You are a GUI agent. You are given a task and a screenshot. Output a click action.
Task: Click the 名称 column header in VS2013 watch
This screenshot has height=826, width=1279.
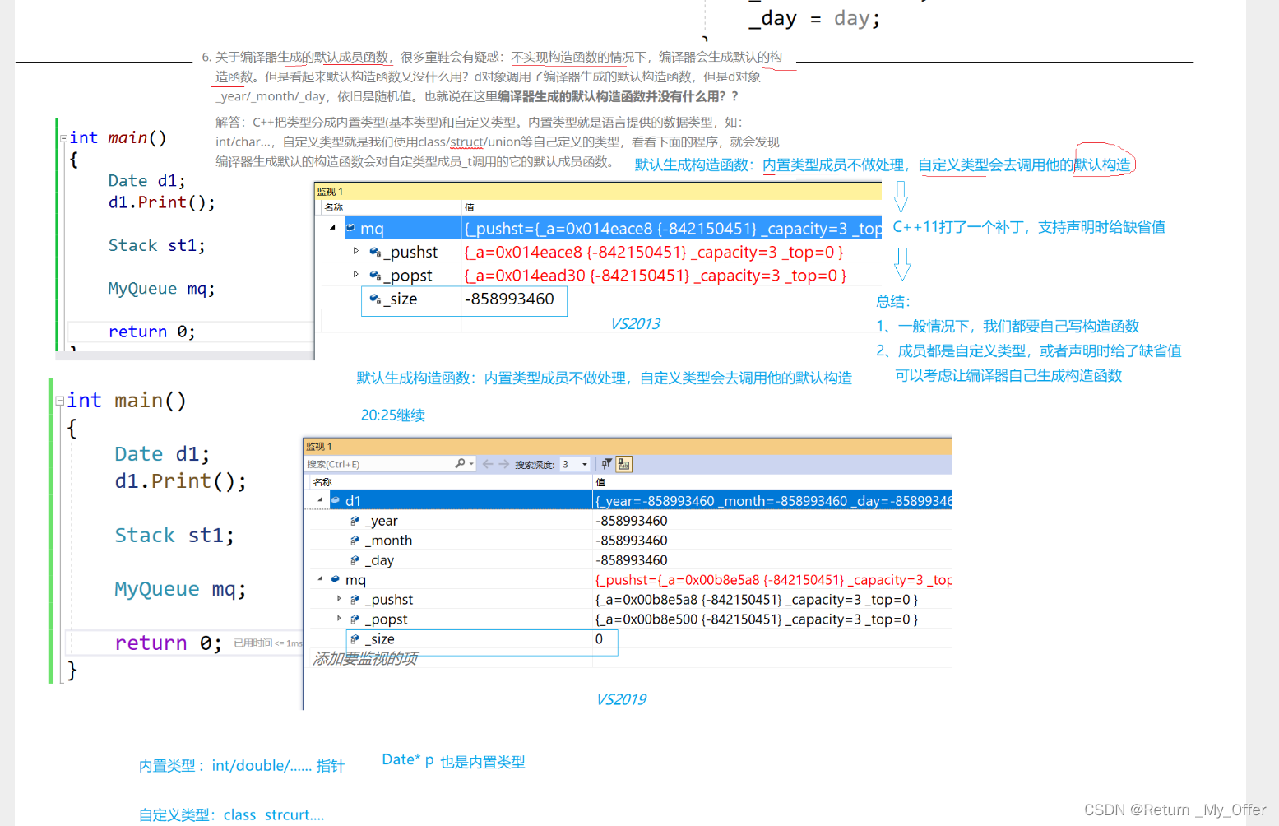(x=391, y=207)
